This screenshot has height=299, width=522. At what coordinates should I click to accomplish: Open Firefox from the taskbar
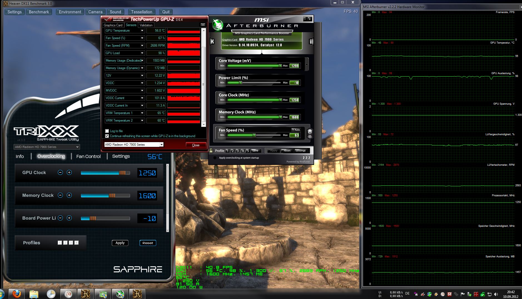17,294
